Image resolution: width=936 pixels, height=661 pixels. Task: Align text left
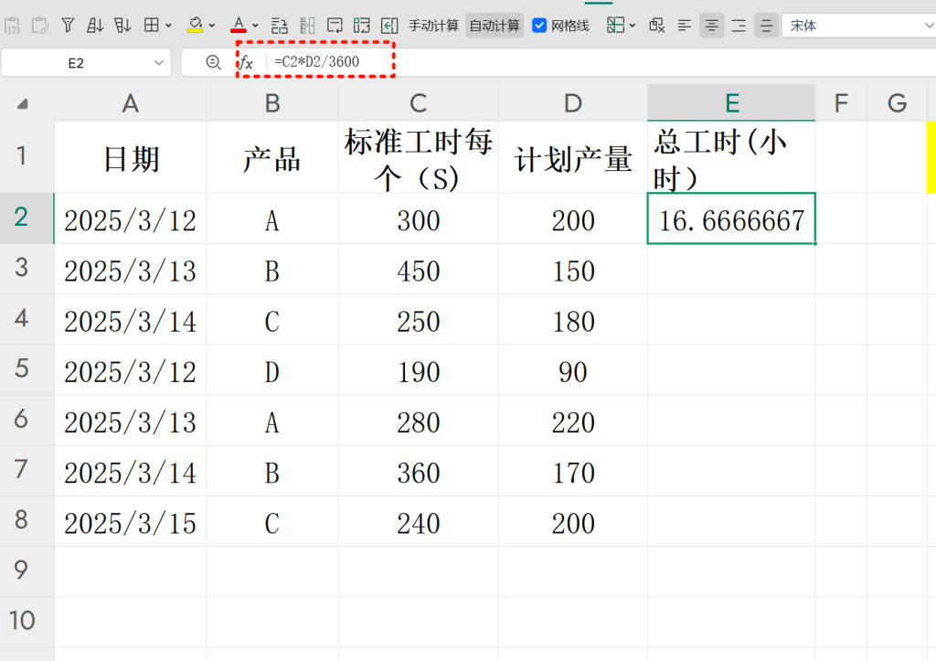(684, 26)
